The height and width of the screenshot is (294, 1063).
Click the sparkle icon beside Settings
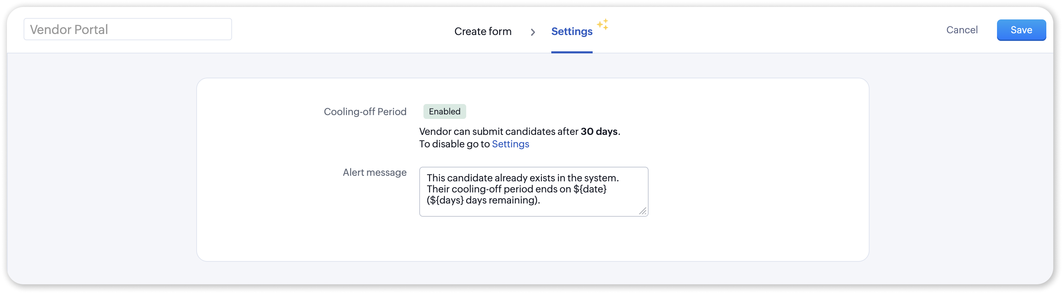tap(602, 24)
